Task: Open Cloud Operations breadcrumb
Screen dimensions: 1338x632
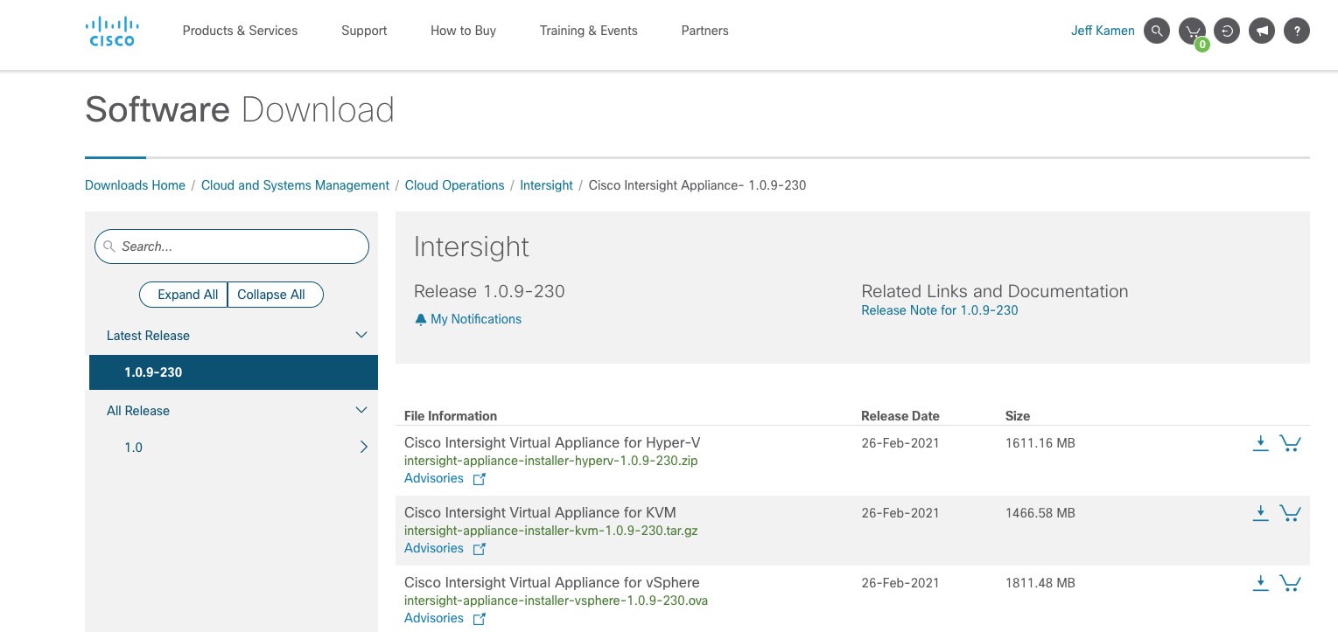Action: 454,185
